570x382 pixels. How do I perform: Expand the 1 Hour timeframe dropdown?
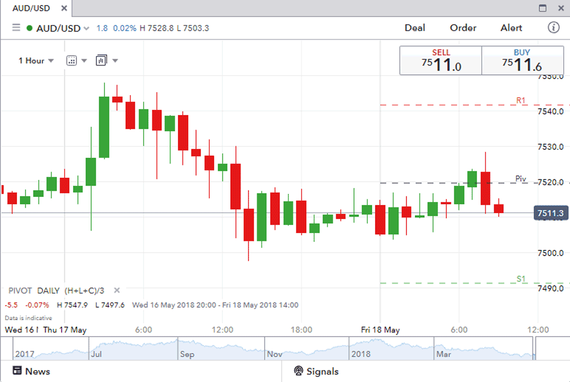coord(36,60)
